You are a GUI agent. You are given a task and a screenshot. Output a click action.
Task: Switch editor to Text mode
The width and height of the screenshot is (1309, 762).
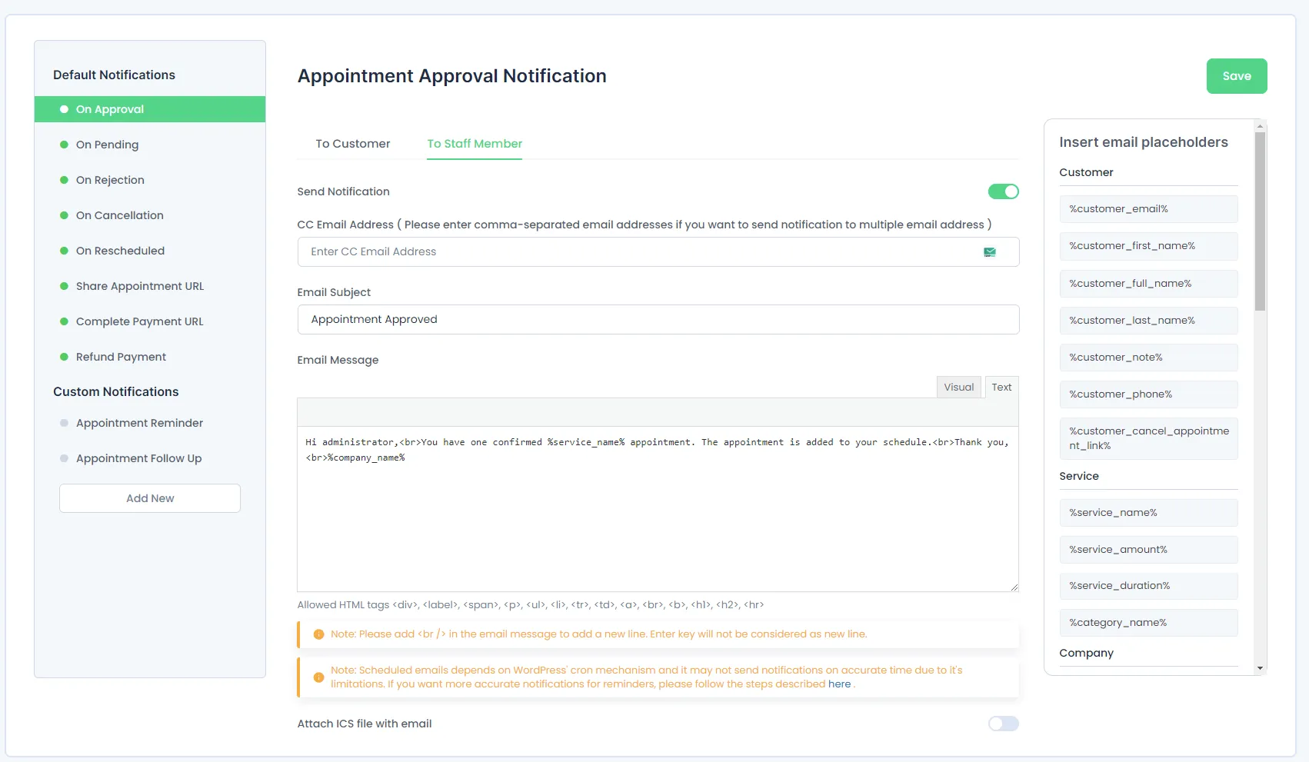pos(1001,387)
